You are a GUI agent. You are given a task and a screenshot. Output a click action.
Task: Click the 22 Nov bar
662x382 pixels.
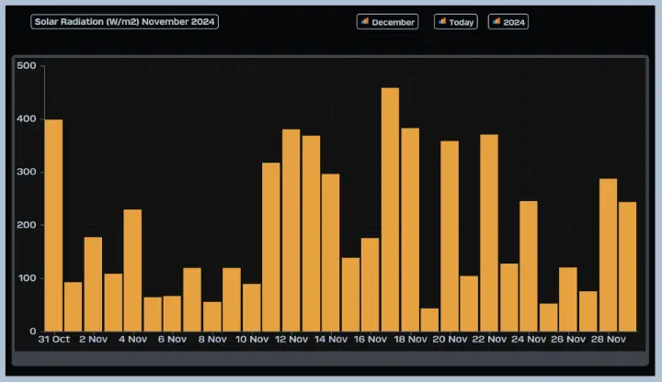click(x=489, y=233)
